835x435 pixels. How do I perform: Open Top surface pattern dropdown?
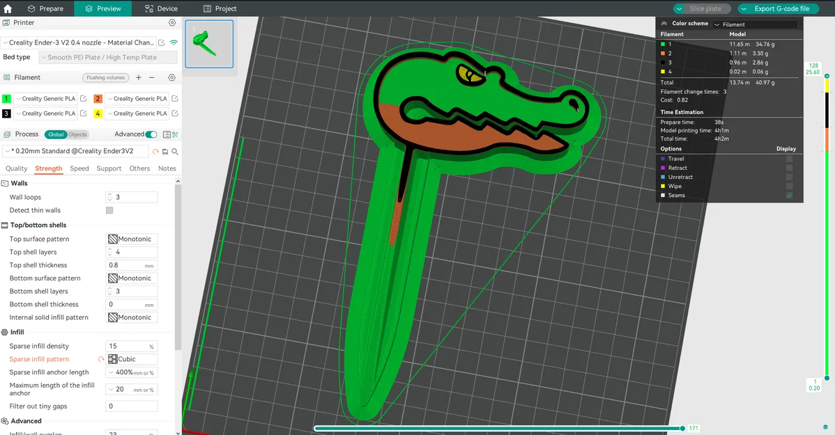[x=132, y=239]
